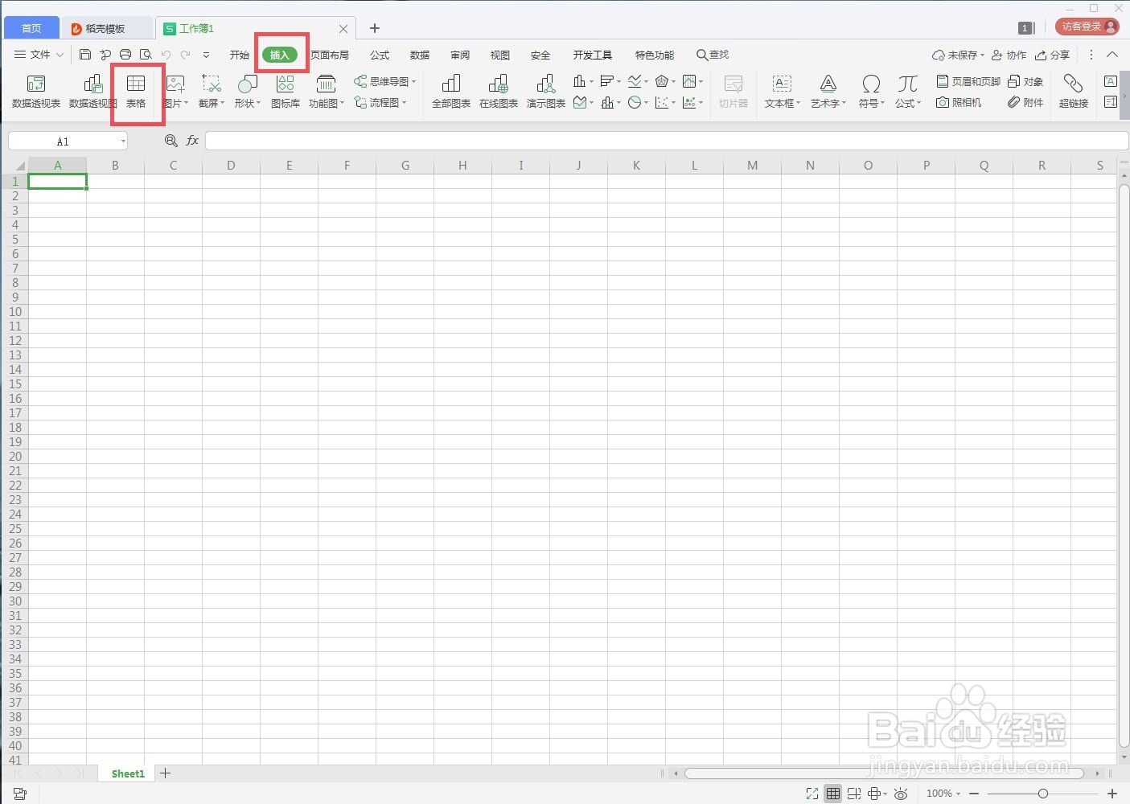1130x804 pixels.
Task: Open the Unsaved (未保存) cloud dropdown
Action: [958, 55]
